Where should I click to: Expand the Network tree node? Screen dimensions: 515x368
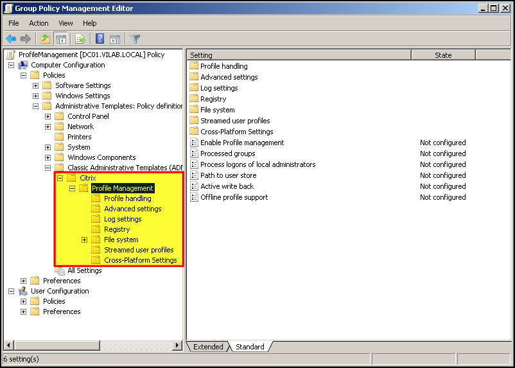coord(48,127)
